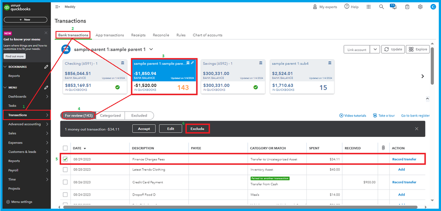Click the Intuit QuickBooks logo
441x211 pixels.
tap(17, 8)
